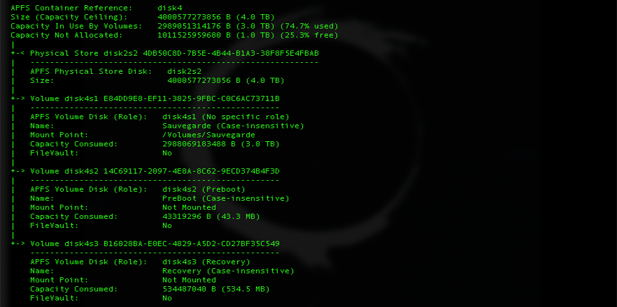Click the disk4 container reference value
The height and width of the screenshot is (307, 617).
(170, 8)
